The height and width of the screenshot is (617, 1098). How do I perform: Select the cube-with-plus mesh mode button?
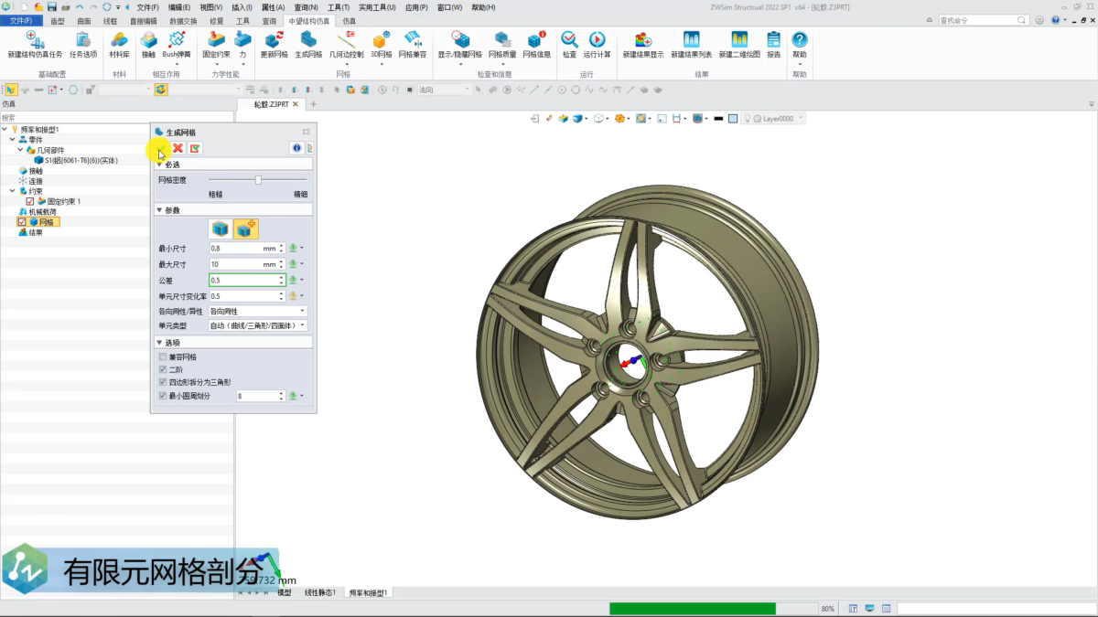[x=246, y=229]
